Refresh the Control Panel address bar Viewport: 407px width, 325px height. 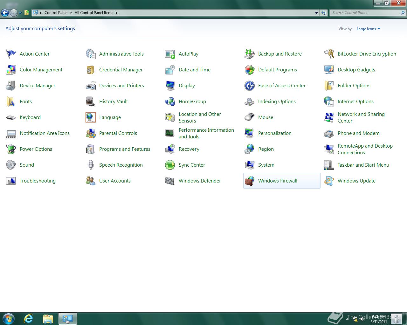pos(324,13)
